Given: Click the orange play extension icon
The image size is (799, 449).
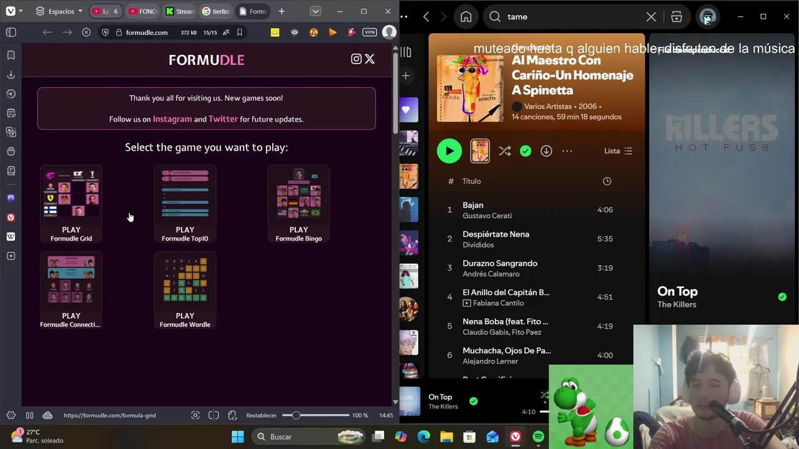Looking at the screenshot, I should pos(333,32).
